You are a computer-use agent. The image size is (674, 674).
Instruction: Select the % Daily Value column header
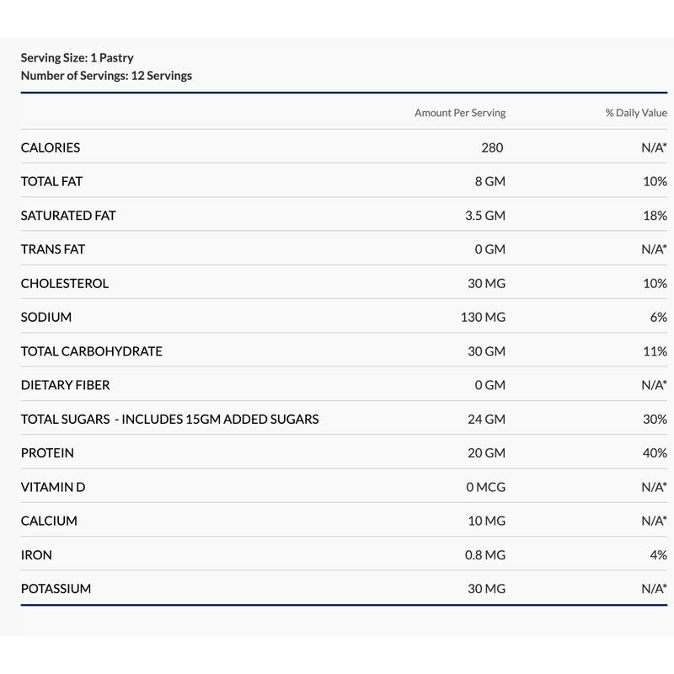(636, 113)
